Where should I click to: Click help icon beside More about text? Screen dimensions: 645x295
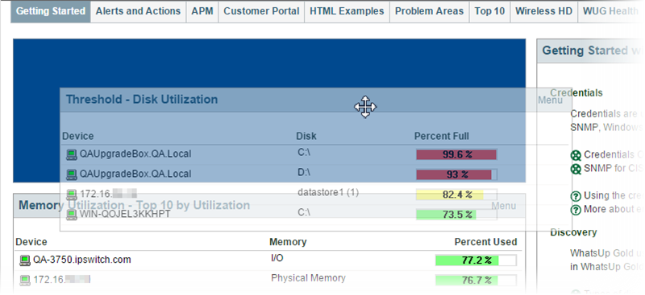click(x=576, y=210)
